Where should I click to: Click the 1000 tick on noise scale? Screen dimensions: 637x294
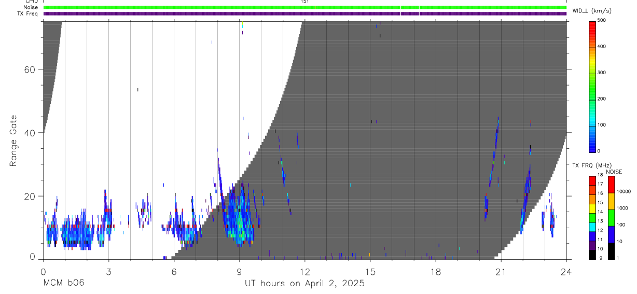pos(621,208)
